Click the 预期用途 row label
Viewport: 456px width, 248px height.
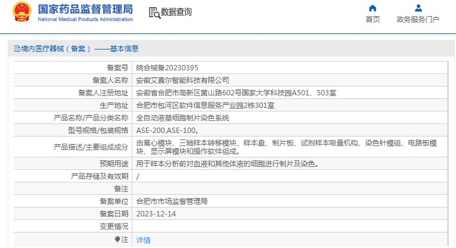(114, 164)
